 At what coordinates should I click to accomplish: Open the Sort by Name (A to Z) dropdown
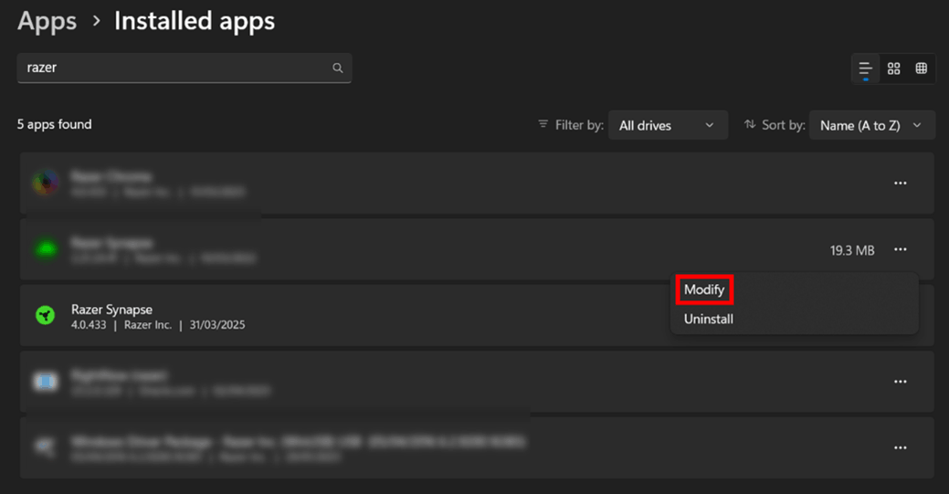871,125
